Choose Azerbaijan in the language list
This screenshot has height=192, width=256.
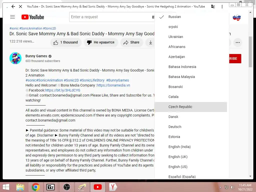pyautogui.click(x=191, y=57)
